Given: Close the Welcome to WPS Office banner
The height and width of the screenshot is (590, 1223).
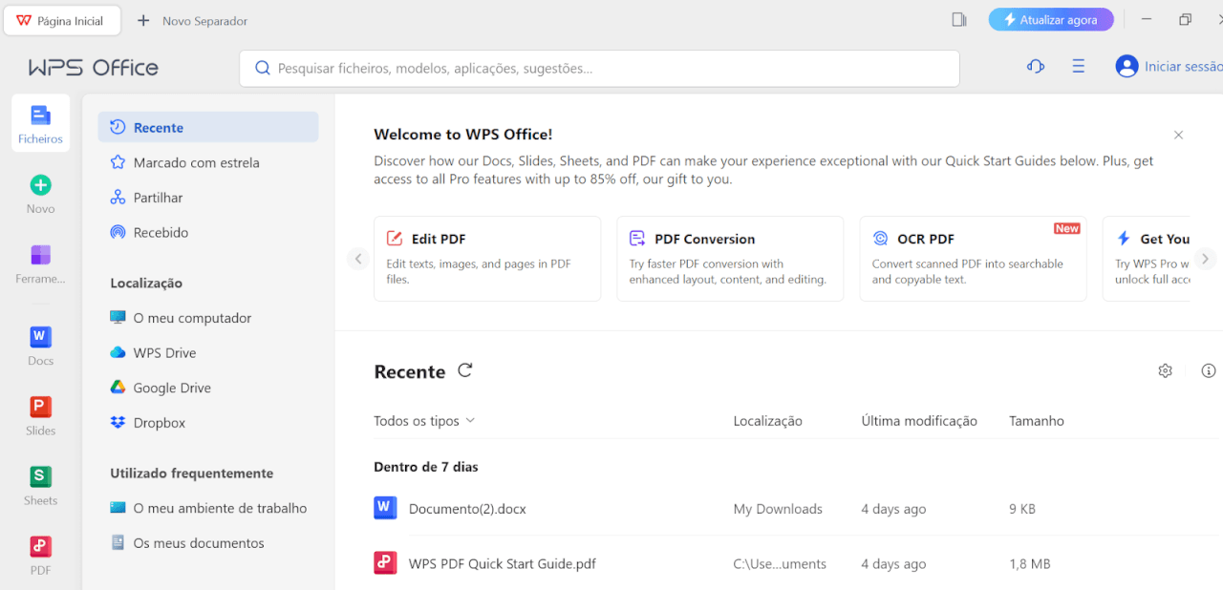Looking at the screenshot, I should click(x=1178, y=135).
